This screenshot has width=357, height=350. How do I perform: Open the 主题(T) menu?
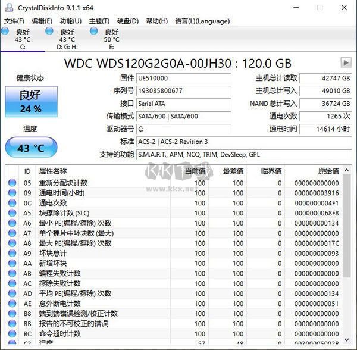[x=99, y=21]
